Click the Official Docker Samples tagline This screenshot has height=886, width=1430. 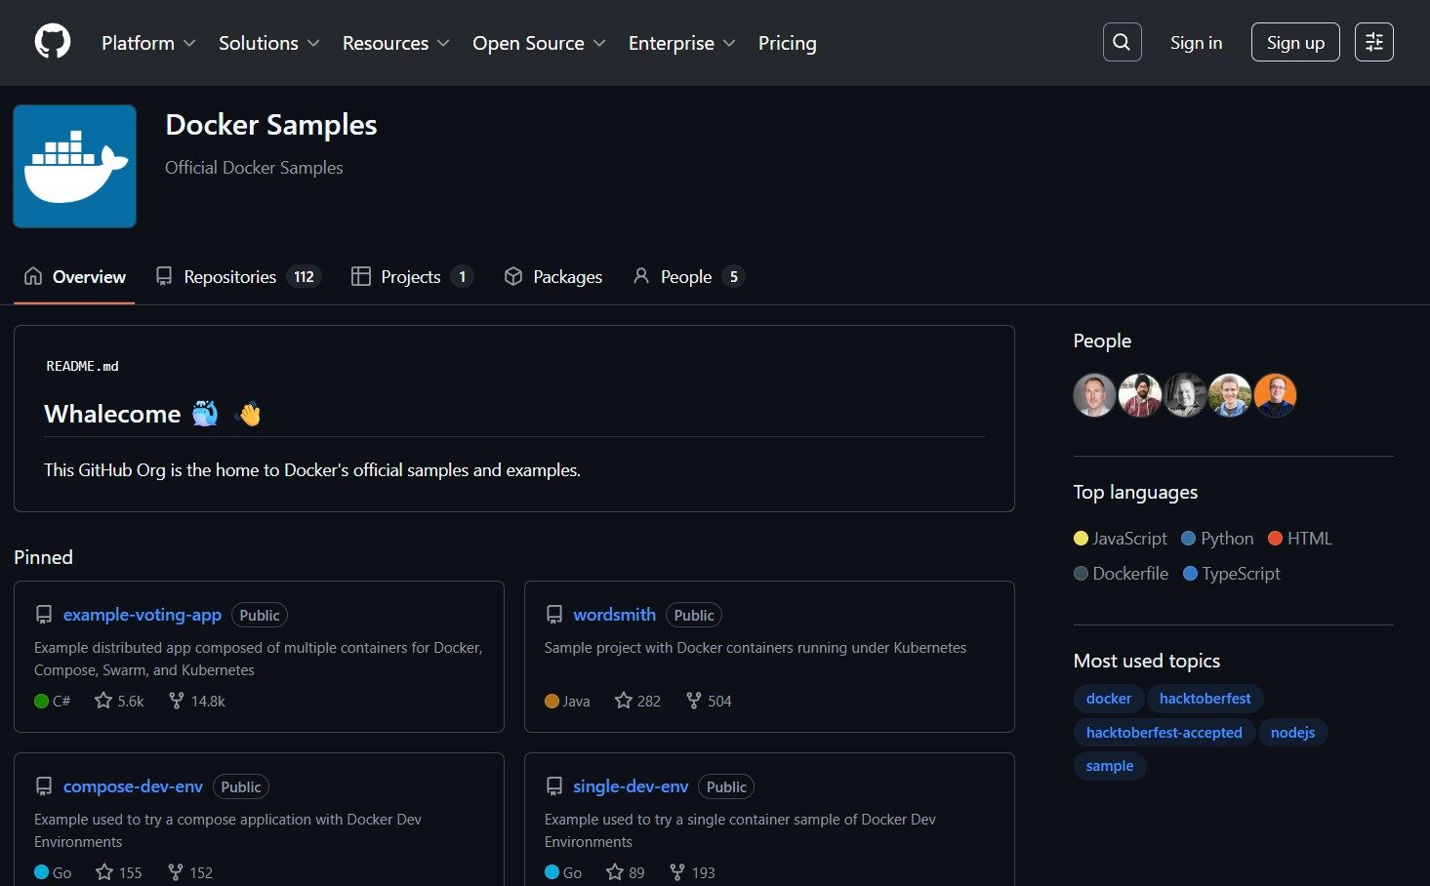point(254,168)
